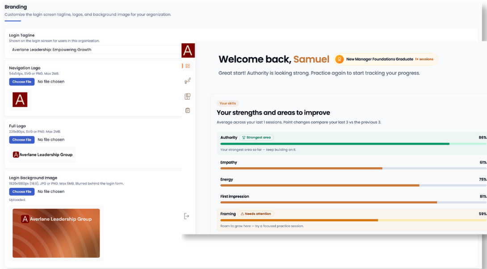Click the 86% Authority value

(x=483, y=137)
